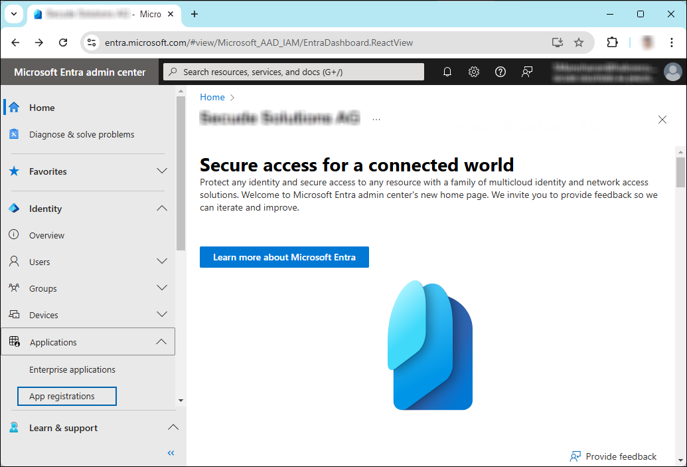
Task: Expand the Users submenu
Action: click(x=161, y=262)
